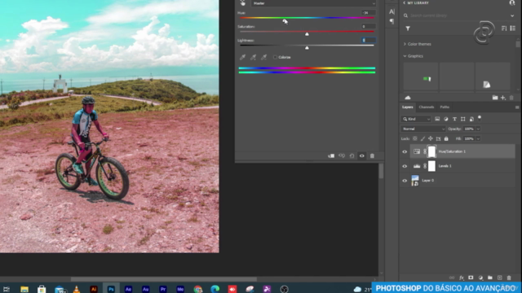Viewport: 522px width, 293px height.
Task: Create new adjustment layer icon
Action: pos(480,278)
